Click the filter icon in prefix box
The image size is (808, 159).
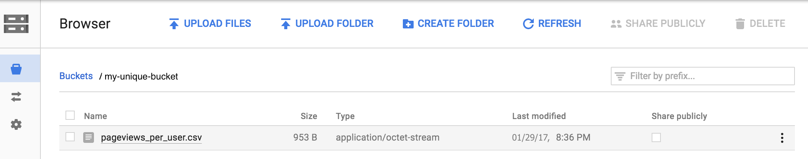(620, 76)
